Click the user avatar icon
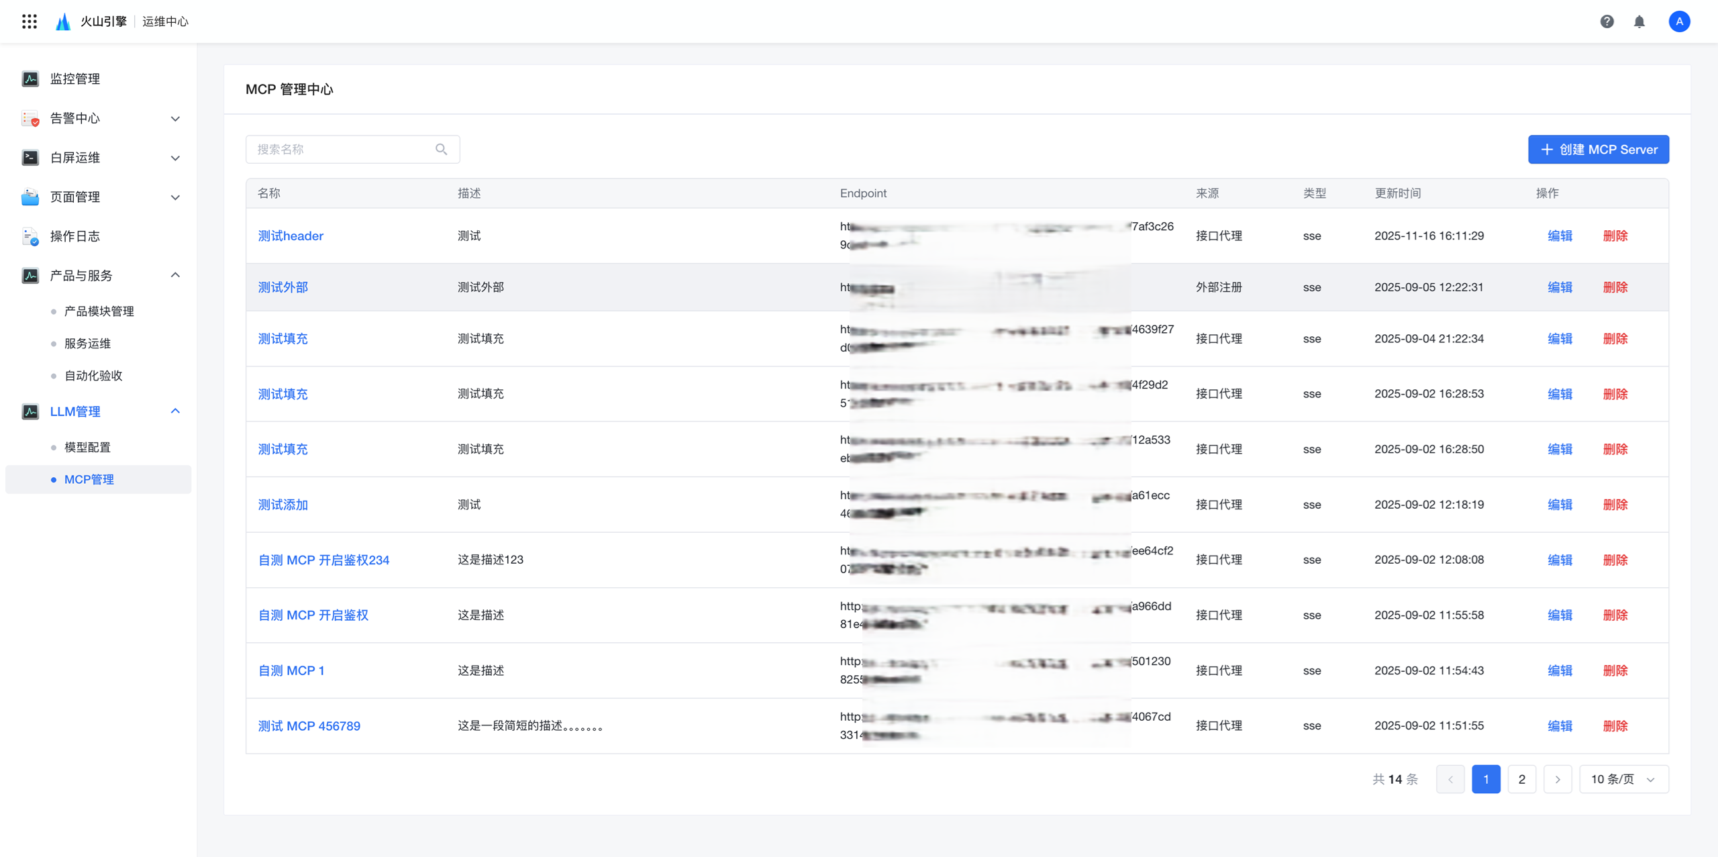The image size is (1718, 857). click(1679, 21)
